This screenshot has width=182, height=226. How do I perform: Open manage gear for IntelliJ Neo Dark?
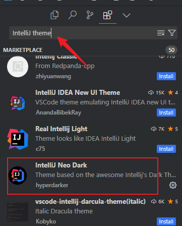click(x=173, y=185)
